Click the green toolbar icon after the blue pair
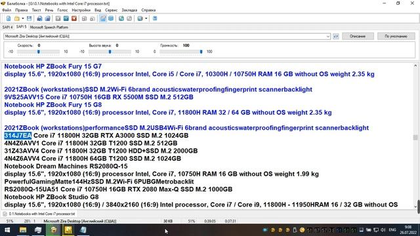Image resolution: width=420 pixels, height=236 pixels. [x=121, y=18]
